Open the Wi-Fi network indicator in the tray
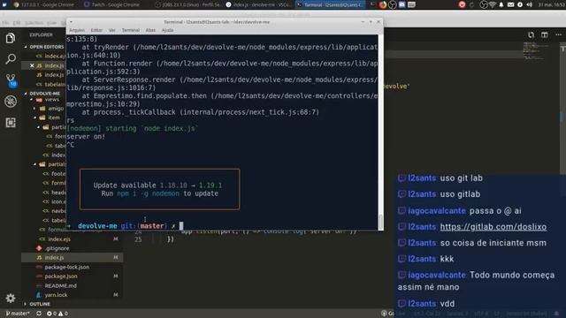The height and width of the screenshot is (318, 566). (x=492, y=4)
